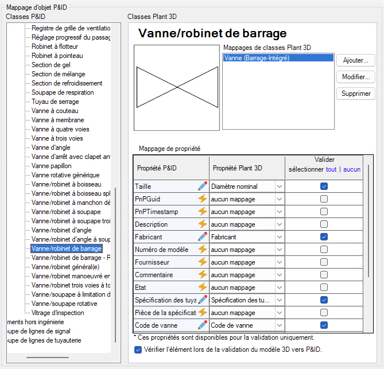Click the Propriété P&ID column header
Image resolution: width=384 pixels, height=369 pixels.
point(171,168)
